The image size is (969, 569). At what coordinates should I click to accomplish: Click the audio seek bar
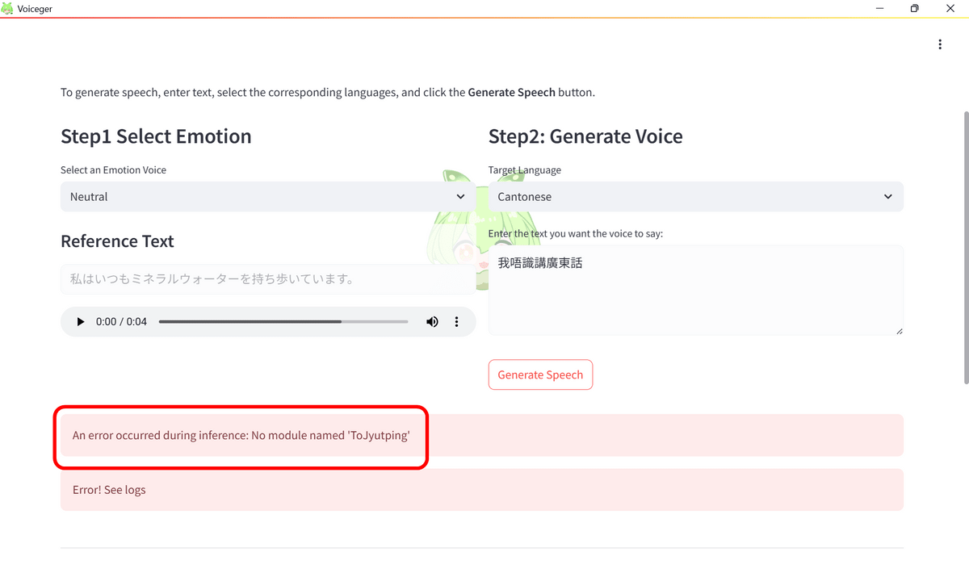coord(283,322)
